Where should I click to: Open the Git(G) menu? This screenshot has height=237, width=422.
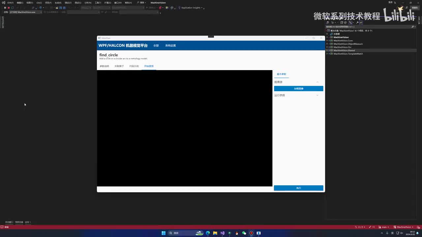pos(39,3)
